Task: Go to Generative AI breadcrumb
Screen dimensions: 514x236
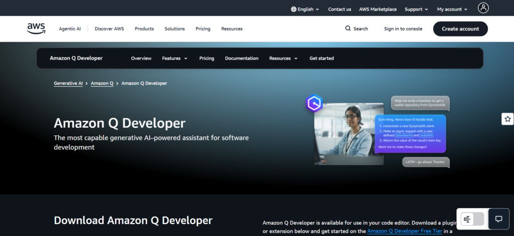Action: pos(68,84)
